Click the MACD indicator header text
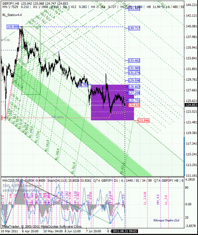 (x=24, y=181)
